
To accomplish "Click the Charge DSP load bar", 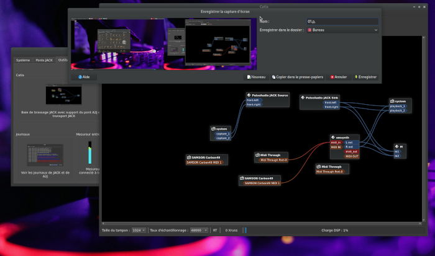I will 334,230.
